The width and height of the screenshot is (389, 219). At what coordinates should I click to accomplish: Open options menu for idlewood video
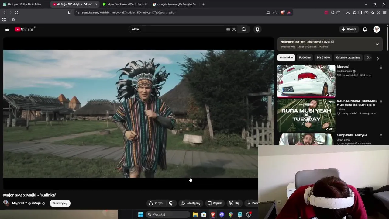pos(381,67)
